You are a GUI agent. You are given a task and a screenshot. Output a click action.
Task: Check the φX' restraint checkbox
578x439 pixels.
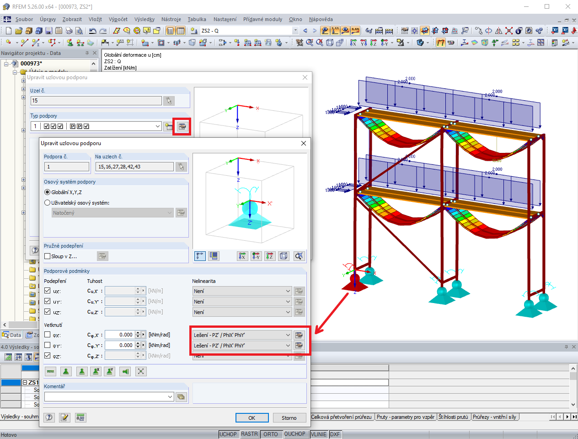[x=47, y=335]
